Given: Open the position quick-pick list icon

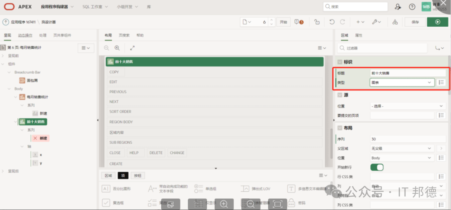Looking at the screenshot, I should click(441, 157).
